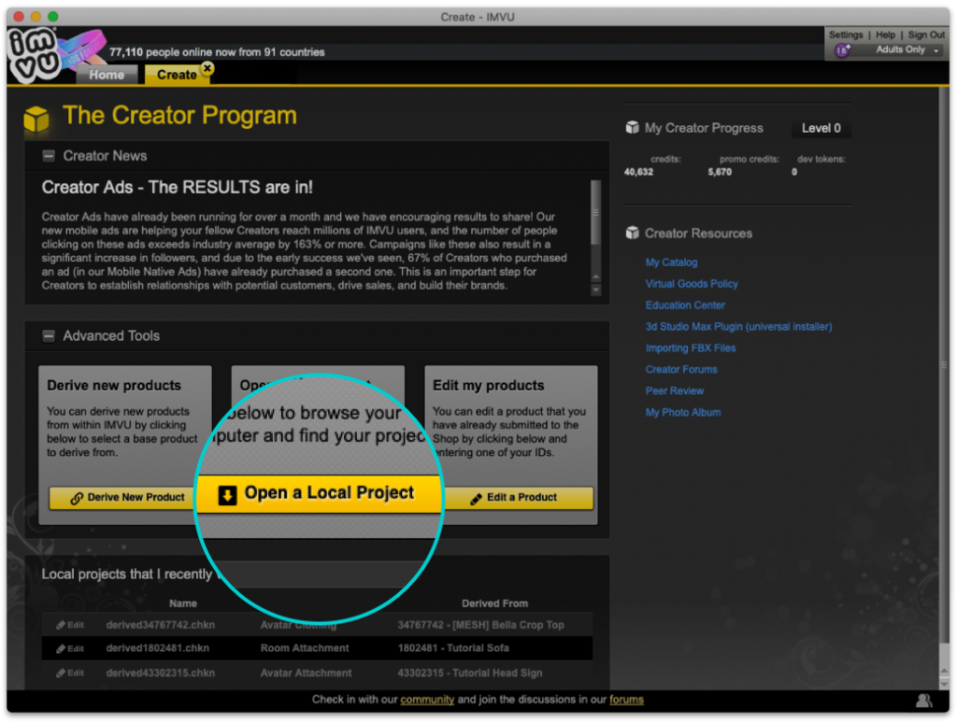
Task: Open the Help menu link
Action: [886, 35]
